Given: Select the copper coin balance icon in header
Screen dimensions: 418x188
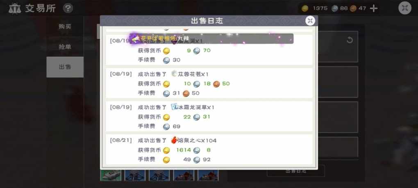Looking at the screenshot, I should coord(353,9).
